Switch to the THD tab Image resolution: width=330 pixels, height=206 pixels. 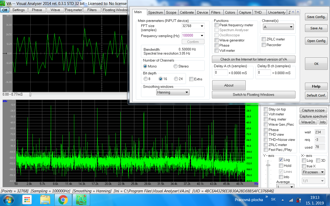(x=258, y=12)
